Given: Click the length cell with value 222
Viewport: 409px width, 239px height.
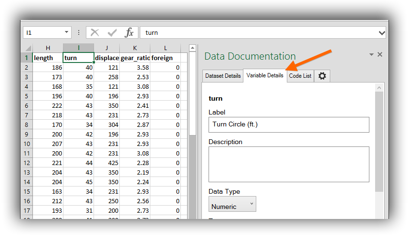Looking at the screenshot, I should [x=48, y=105].
